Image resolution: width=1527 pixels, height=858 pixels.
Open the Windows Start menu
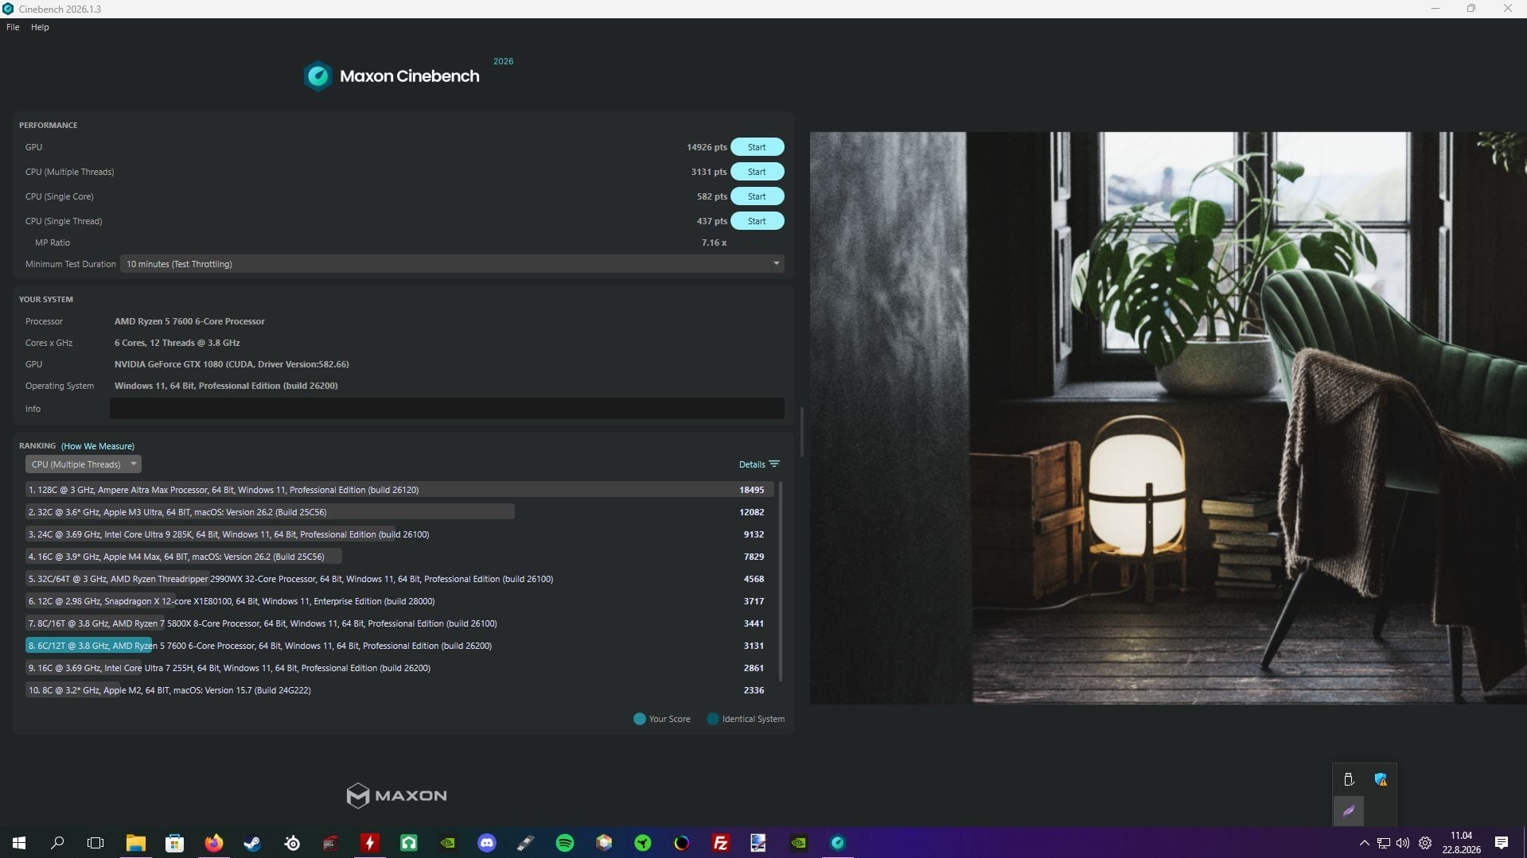click(19, 843)
